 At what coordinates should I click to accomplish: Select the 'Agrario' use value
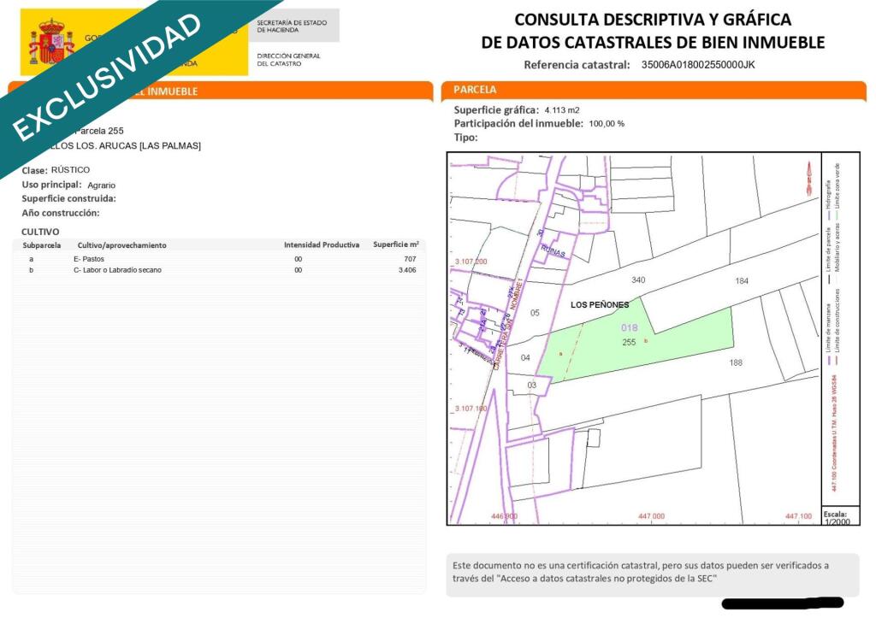(101, 185)
